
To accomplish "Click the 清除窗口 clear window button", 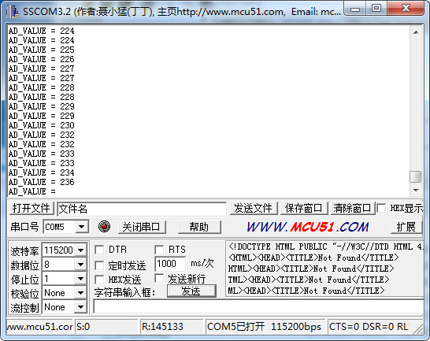I will 352,208.
